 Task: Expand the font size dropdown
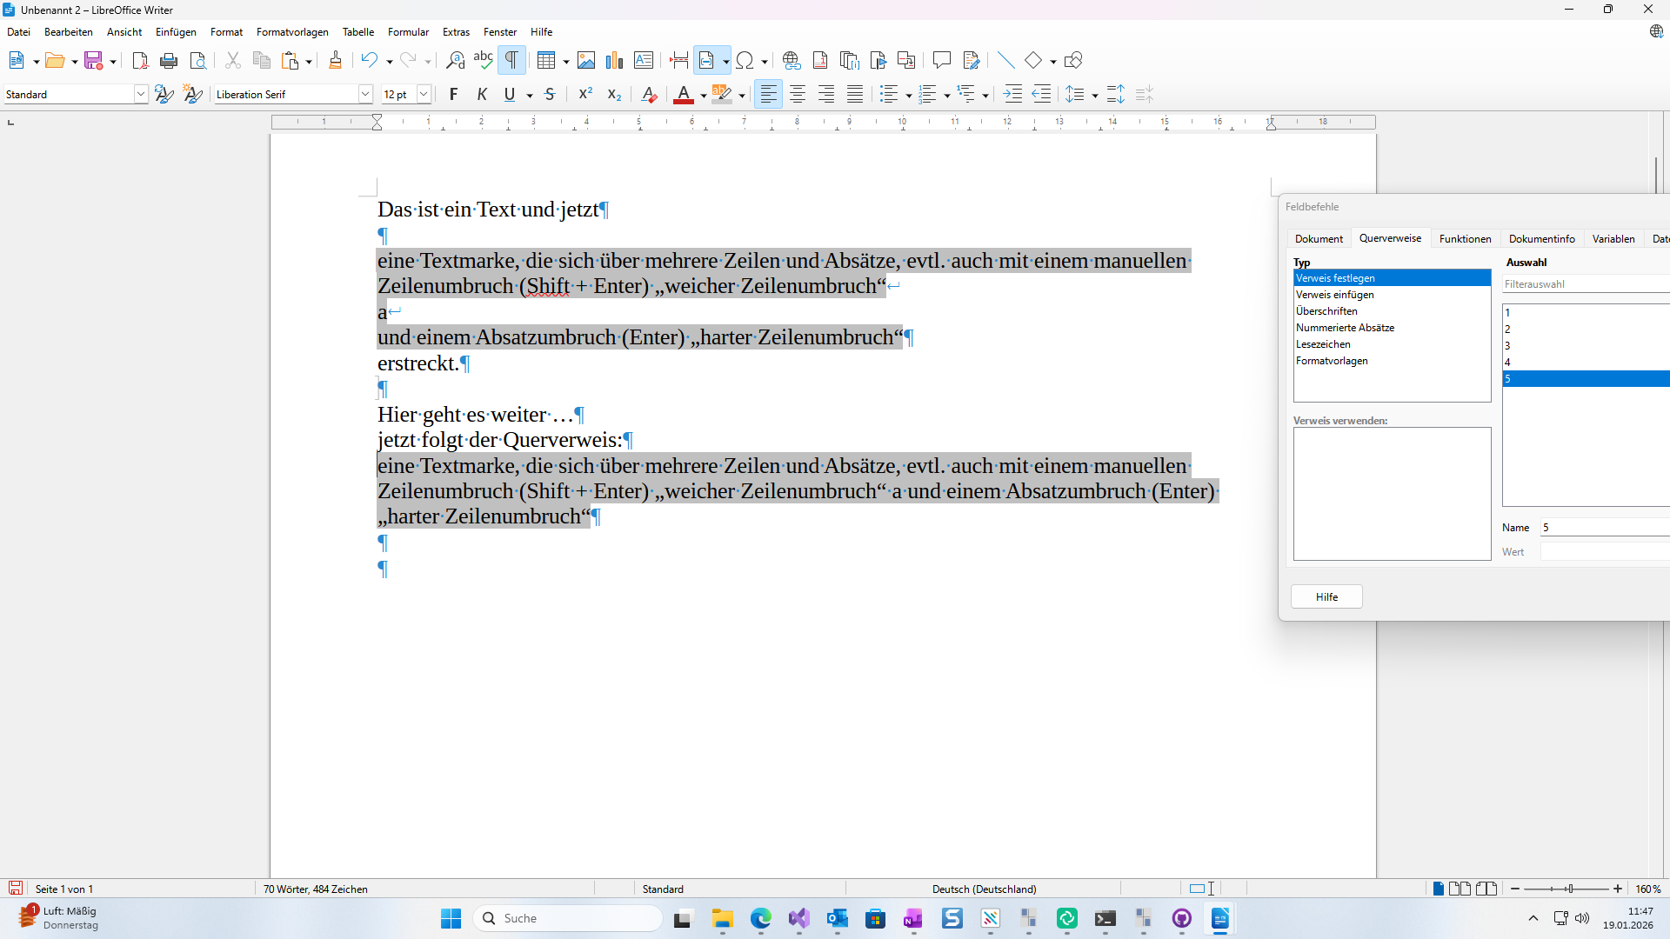tap(424, 94)
